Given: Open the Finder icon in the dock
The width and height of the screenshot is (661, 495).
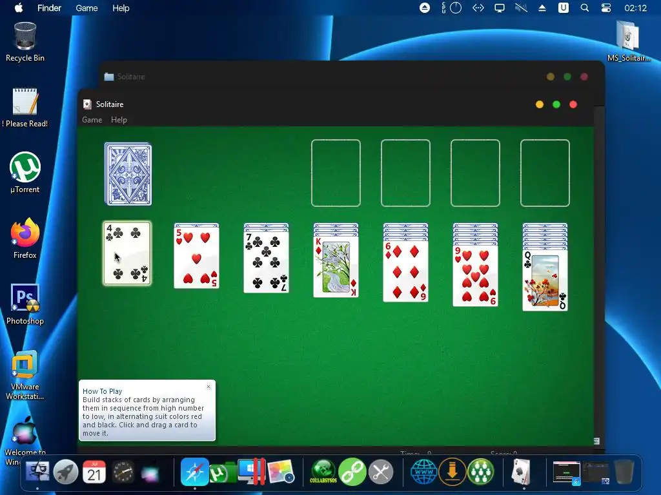Looking at the screenshot, I should click(37, 472).
